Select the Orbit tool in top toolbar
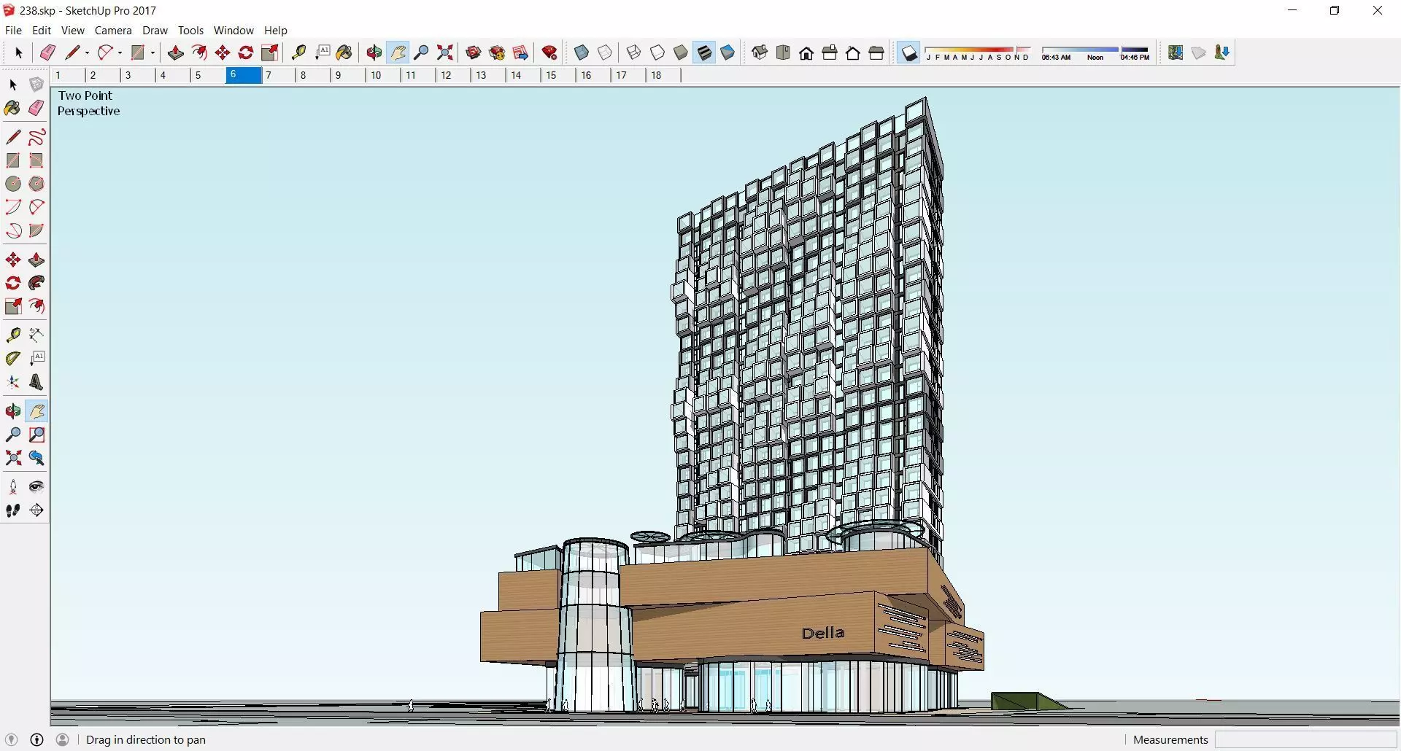Screen dimensions: 1401x751 [374, 52]
